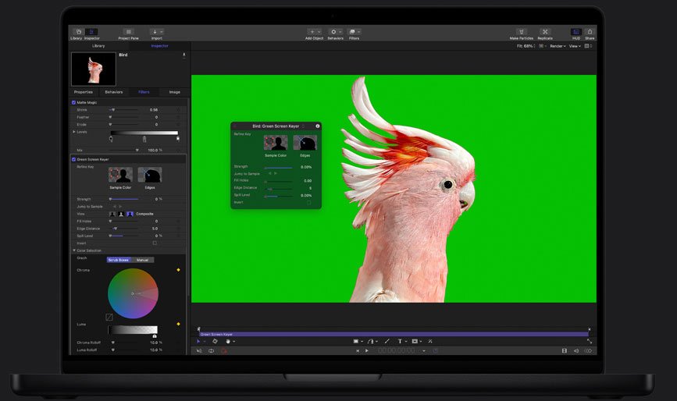
Task: Open the viewport layout menu icon
Action: point(588,46)
